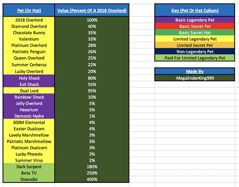Click the red Basic Secret Pet swatch

(x=195, y=26)
